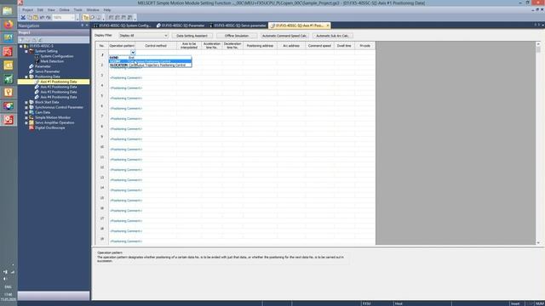Screen dimensions: 545x306
Task: Switch to the Servo parameter tab
Action: [238, 25]
